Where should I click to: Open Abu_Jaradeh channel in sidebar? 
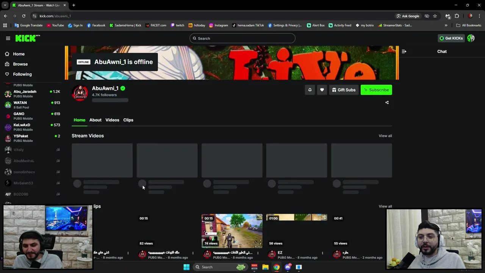tap(32, 94)
